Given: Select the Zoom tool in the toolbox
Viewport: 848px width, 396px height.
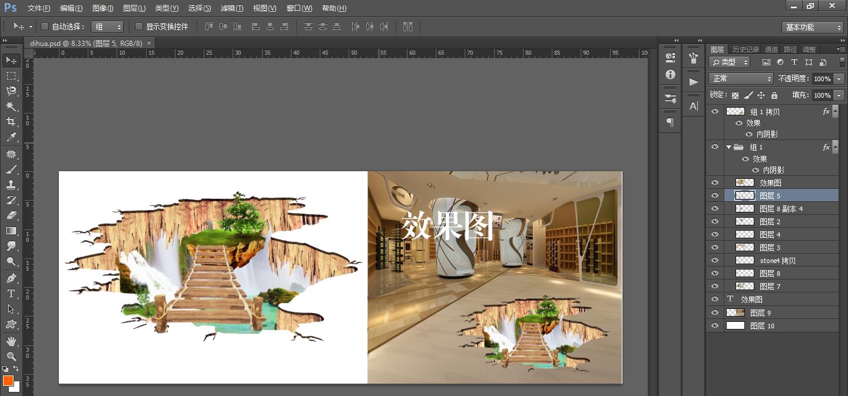Looking at the screenshot, I should point(11,356).
